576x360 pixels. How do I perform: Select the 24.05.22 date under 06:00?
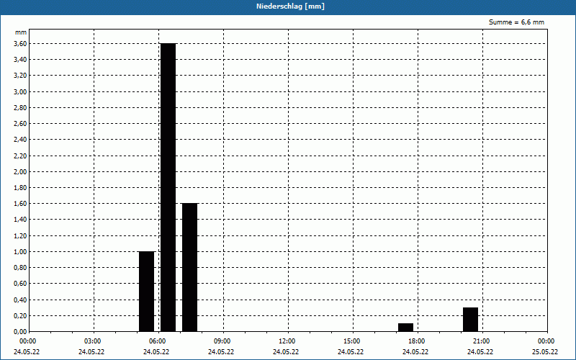point(156,352)
